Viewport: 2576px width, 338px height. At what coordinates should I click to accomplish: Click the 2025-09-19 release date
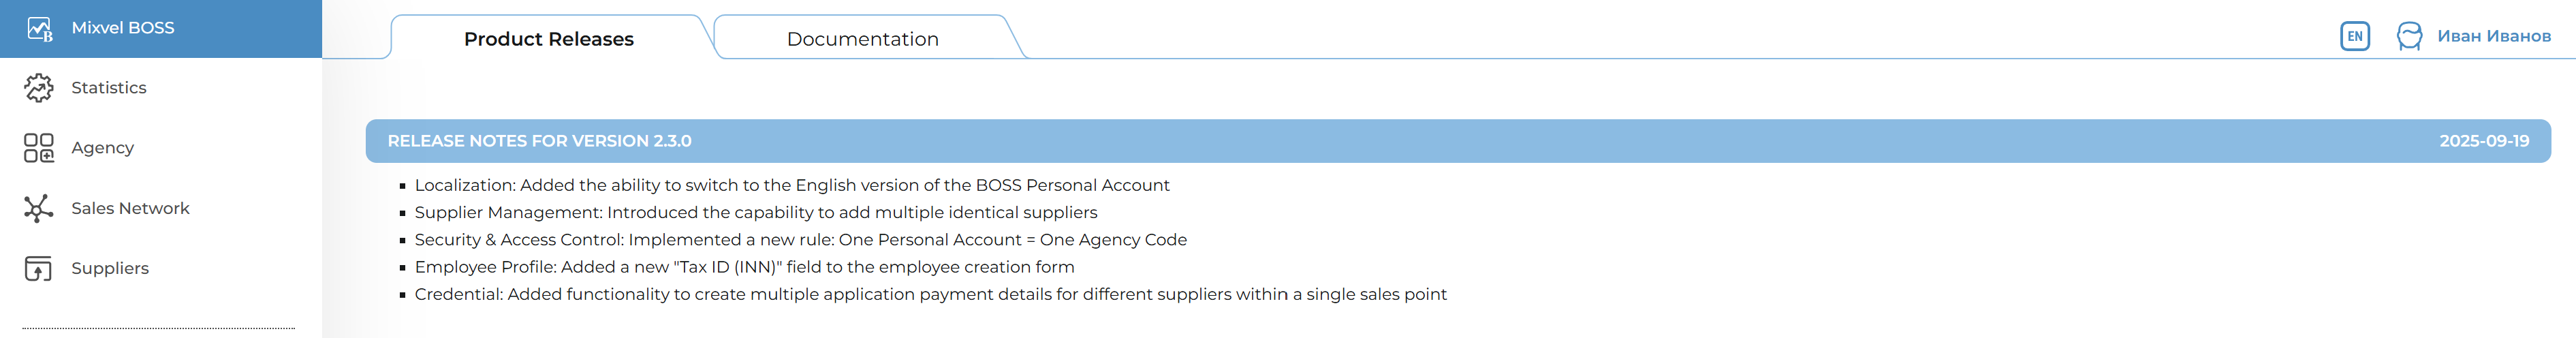pyautogui.click(x=2483, y=141)
